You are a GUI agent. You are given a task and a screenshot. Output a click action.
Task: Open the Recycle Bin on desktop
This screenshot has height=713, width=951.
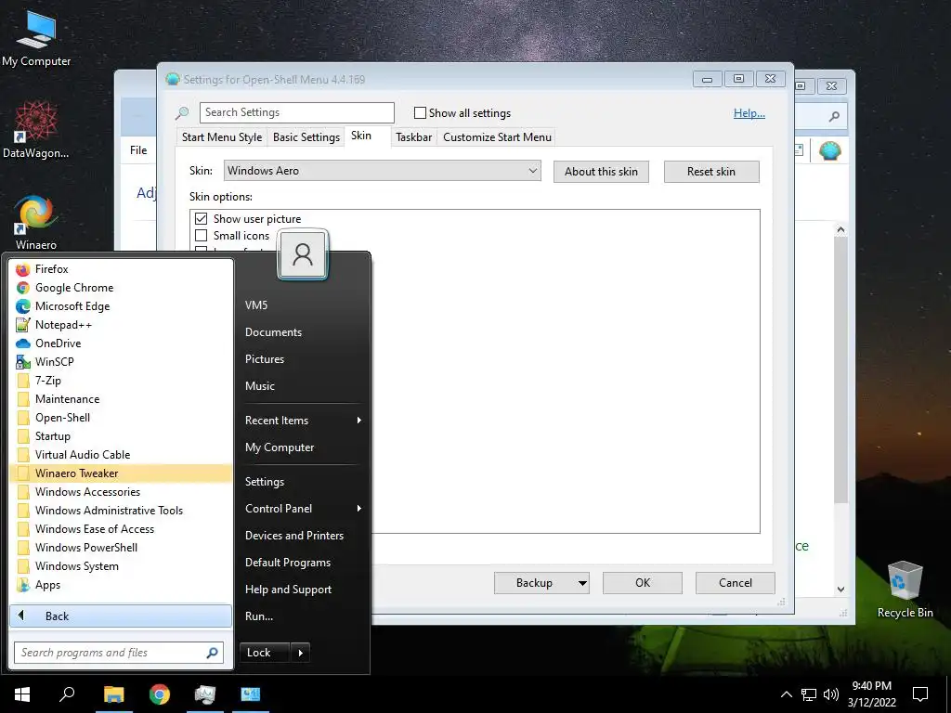905,590
